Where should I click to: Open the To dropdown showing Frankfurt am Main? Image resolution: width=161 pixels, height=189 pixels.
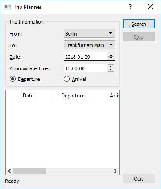tap(89, 45)
